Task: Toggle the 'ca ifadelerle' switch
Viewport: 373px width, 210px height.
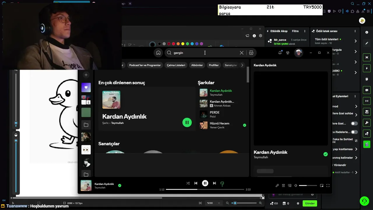Action: [354, 132]
